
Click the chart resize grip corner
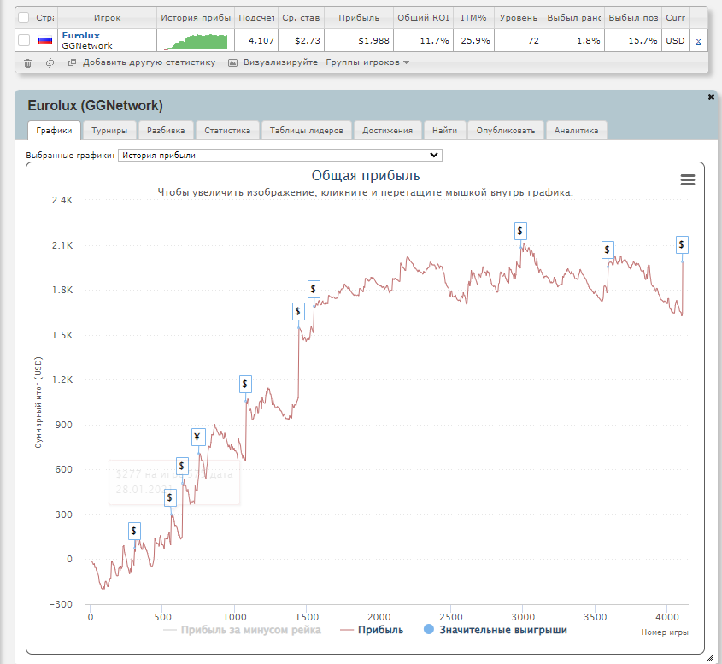pyautogui.click(x=711, y=657)
